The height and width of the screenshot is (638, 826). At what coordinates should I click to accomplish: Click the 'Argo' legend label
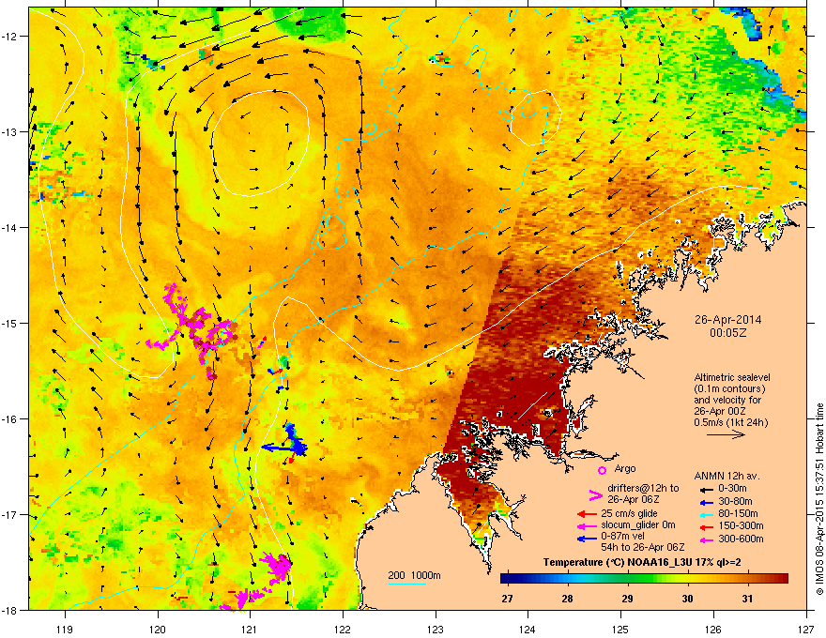pyautogui.click(x=625, y=469)
